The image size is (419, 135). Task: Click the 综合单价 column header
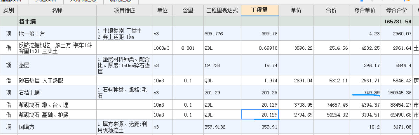pos(365,11)
